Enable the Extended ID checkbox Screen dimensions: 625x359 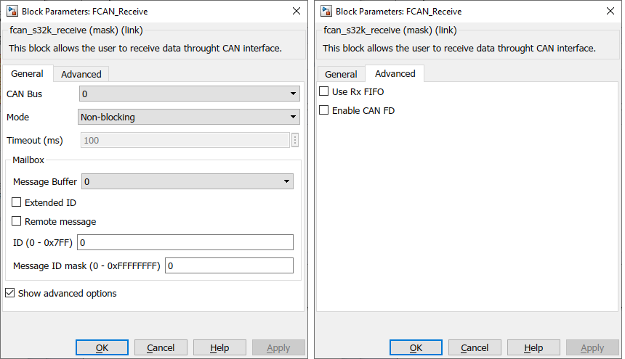click(17, 203)
